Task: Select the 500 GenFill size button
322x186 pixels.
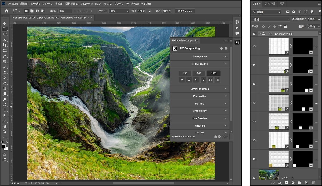Action: coord(199,73)
